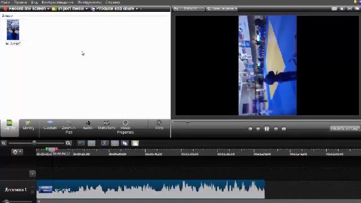361x203 pixels.
Task: Open the Справка menu
Action: [113, 2]
